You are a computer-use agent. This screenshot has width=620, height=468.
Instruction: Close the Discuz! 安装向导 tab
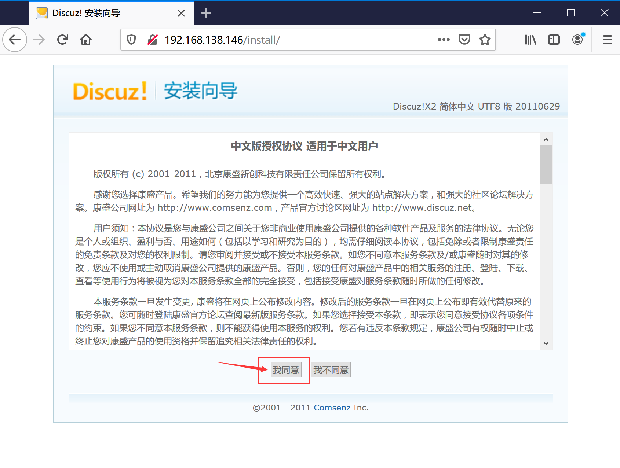(x=181, y=13)
